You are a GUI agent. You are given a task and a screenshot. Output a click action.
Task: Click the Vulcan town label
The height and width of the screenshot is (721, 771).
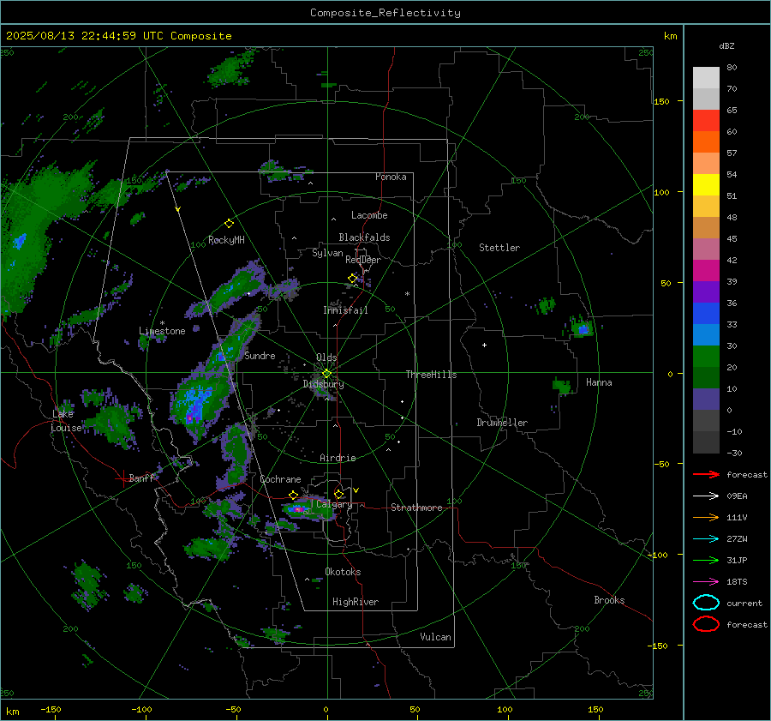pos(435,637)
